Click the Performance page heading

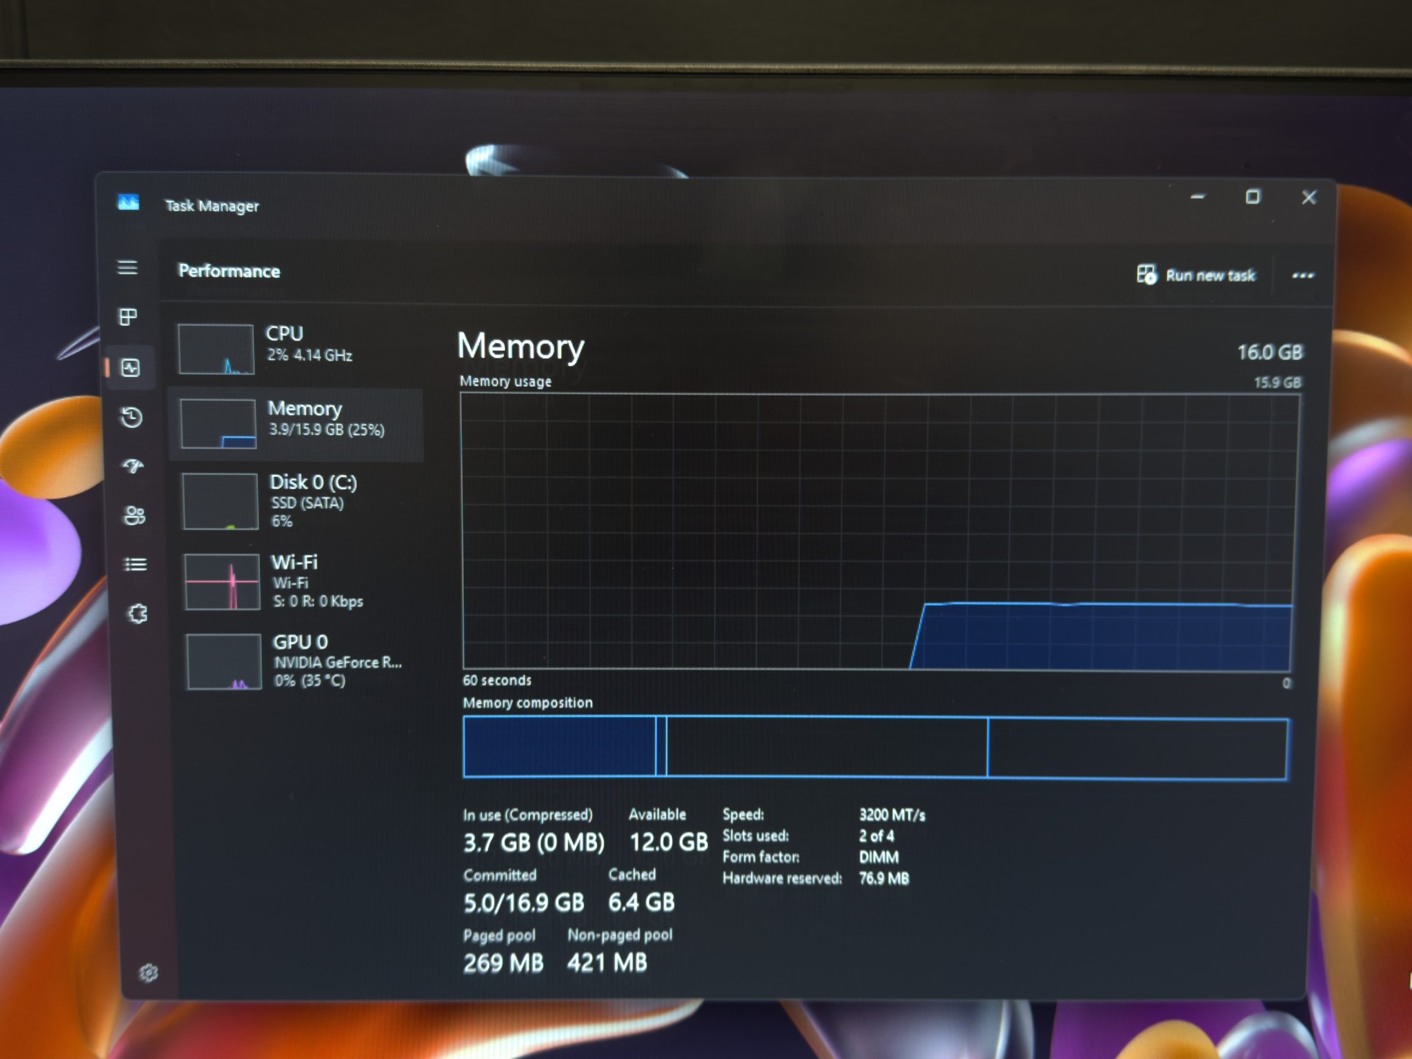229,271
